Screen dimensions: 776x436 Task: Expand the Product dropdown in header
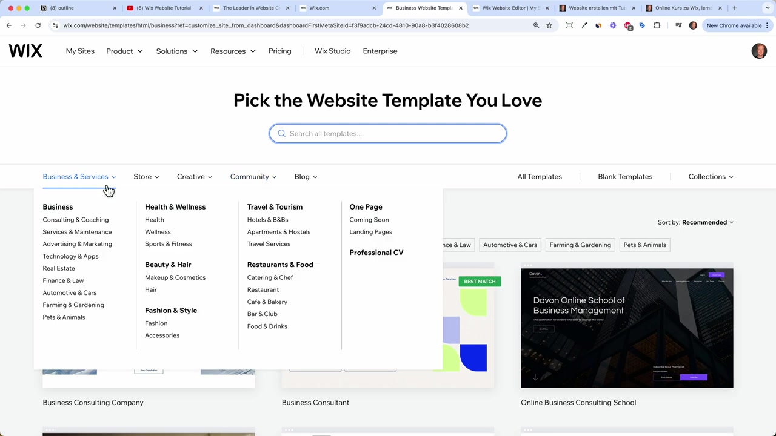coord(125,51)
